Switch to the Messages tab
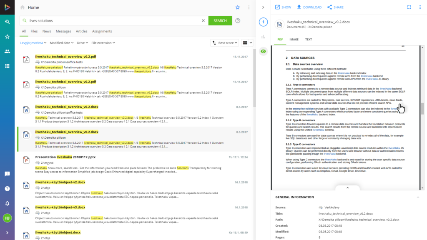 [x=63, y=31]
